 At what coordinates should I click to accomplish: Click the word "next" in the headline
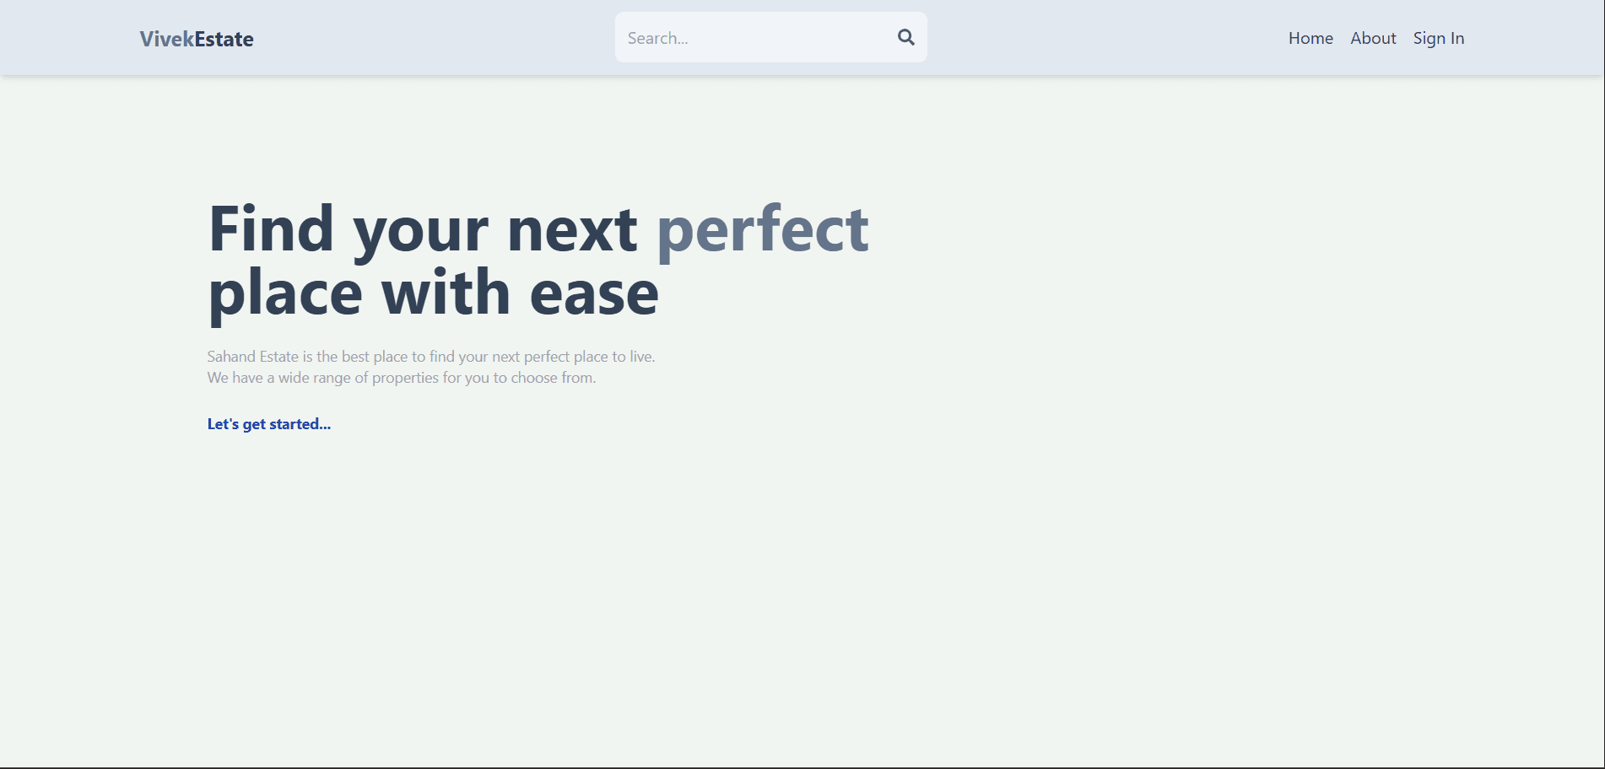(x=571, y=229)
